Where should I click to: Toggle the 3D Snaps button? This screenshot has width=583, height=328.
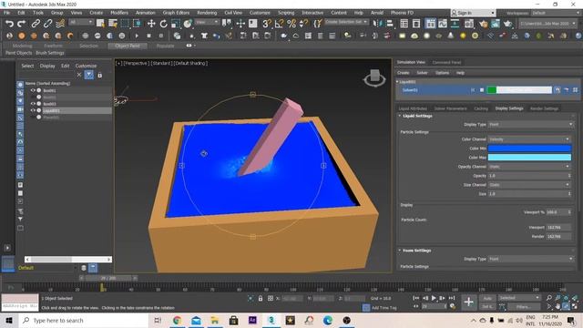(x=267, y=24)
